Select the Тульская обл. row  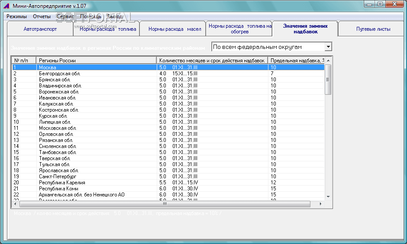pos(168,164)
